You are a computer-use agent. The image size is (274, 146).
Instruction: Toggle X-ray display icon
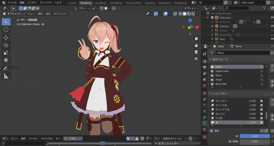coord(175,14)
